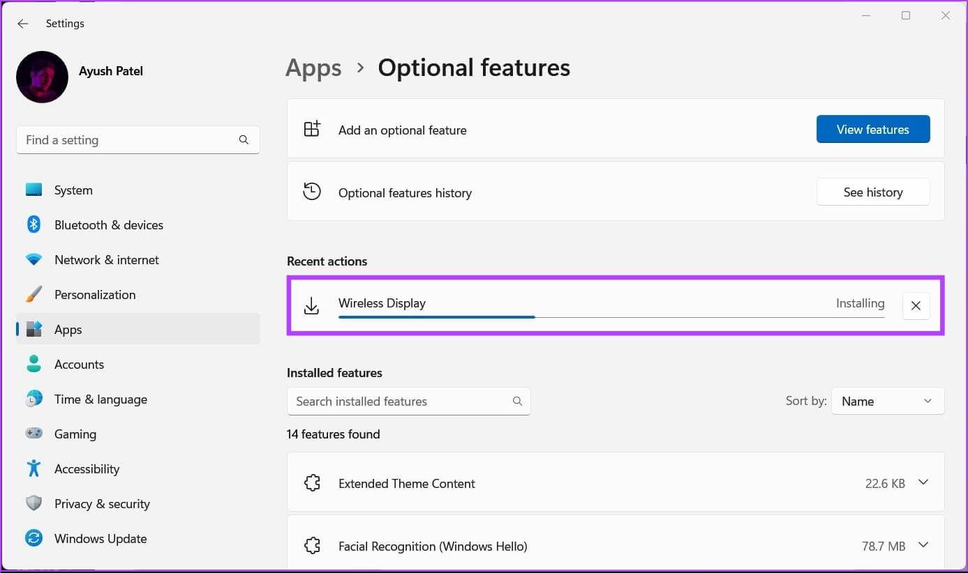Click the 78.7 MB size value
Image resolution: width=968 pixels, height=573 pixels.
[x=884, y=546]
